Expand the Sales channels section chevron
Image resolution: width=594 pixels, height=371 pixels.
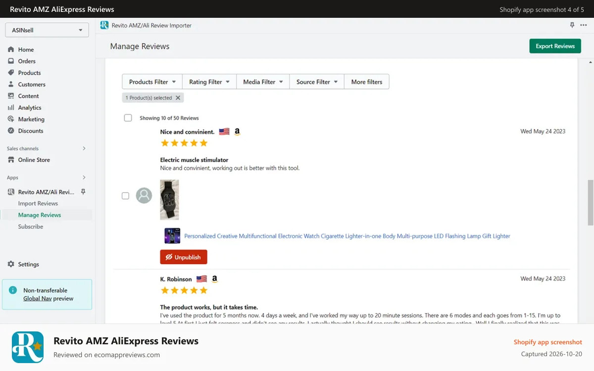[84, 148]
